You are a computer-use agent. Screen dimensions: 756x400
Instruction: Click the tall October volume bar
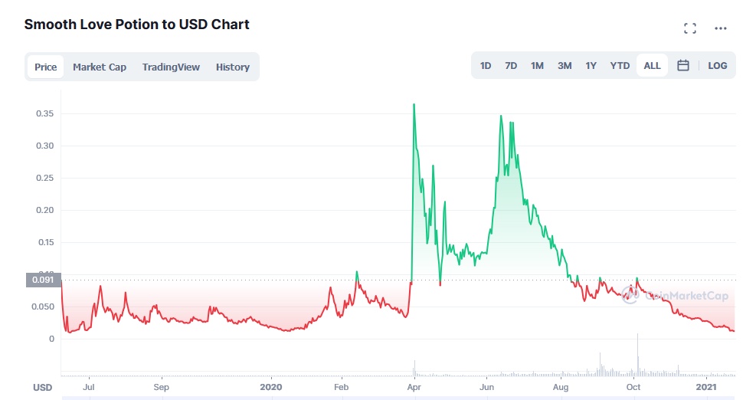(x=637, y=354)
